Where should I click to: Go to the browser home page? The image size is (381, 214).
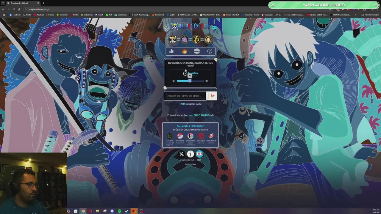click(19, 9)
